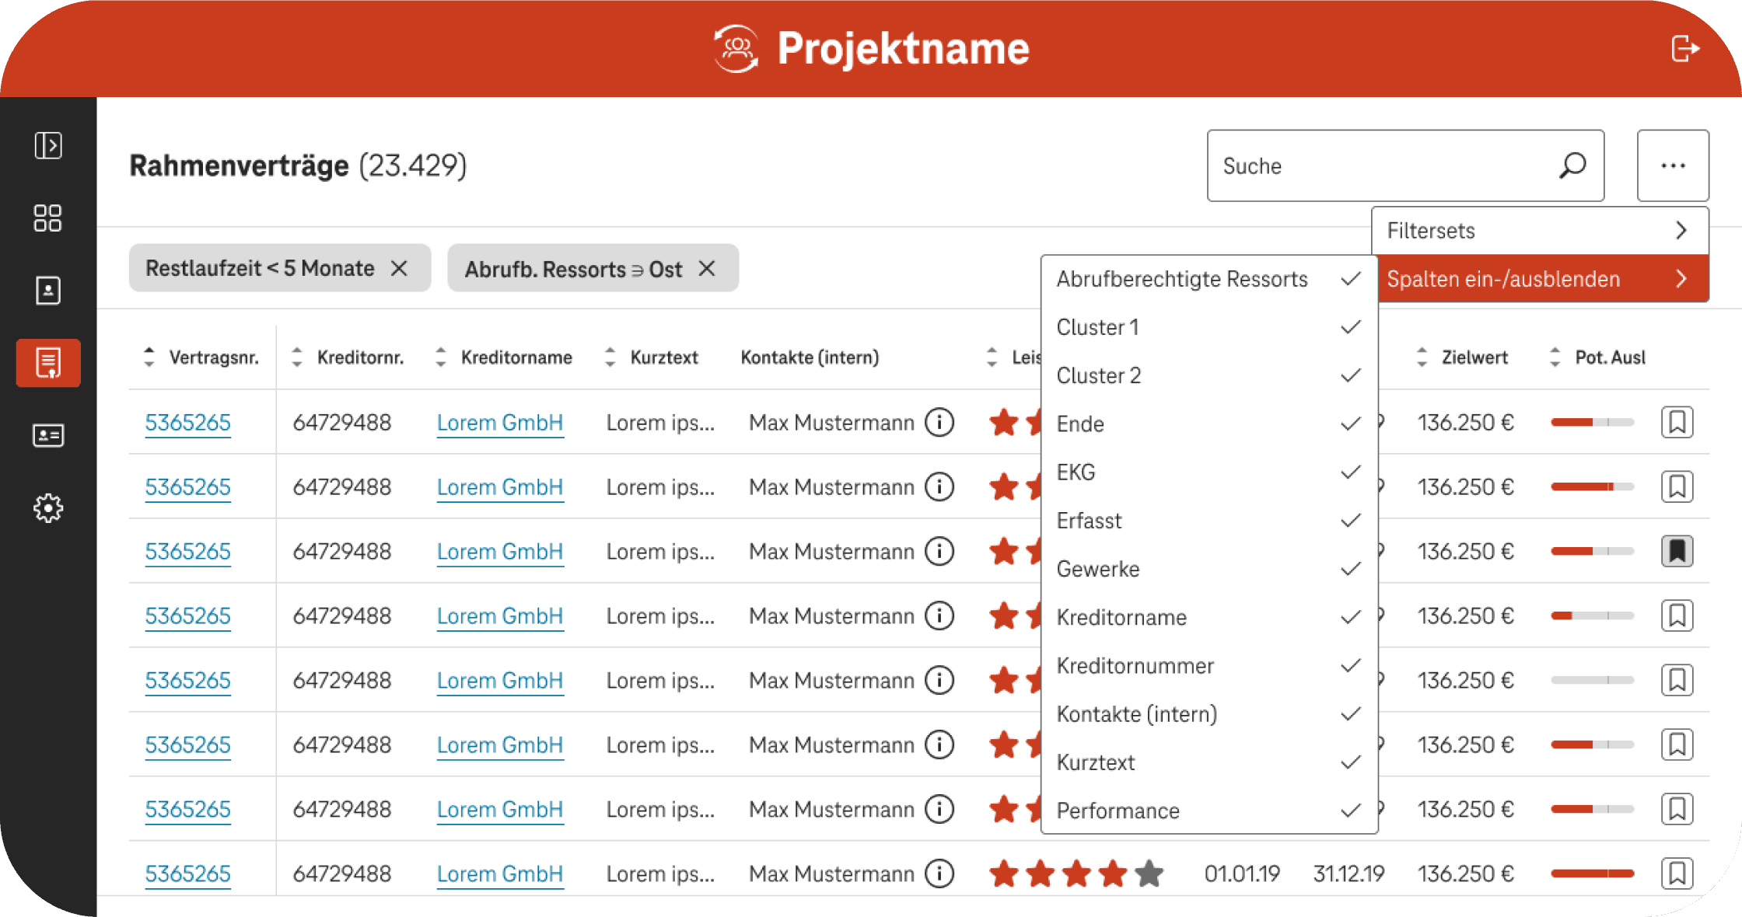Screen dimensions: 1742x917
Task: Open the ID card icon in sidebar
Action: tap(48, 435)
